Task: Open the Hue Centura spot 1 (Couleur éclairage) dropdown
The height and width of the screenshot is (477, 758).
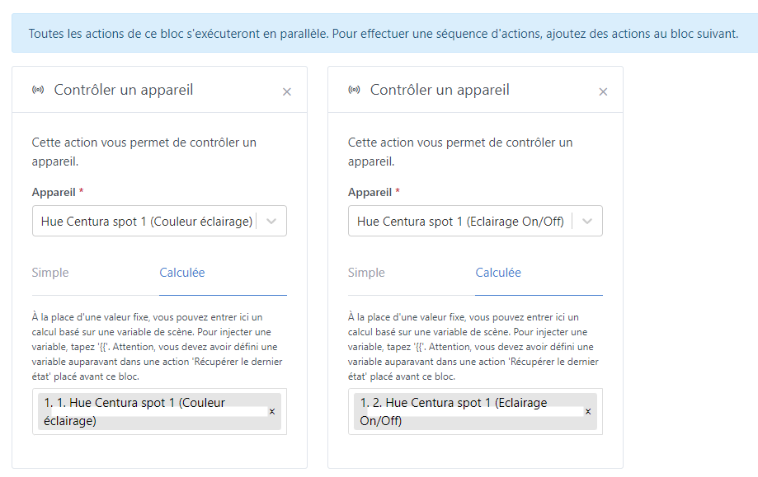Action: 147,222
